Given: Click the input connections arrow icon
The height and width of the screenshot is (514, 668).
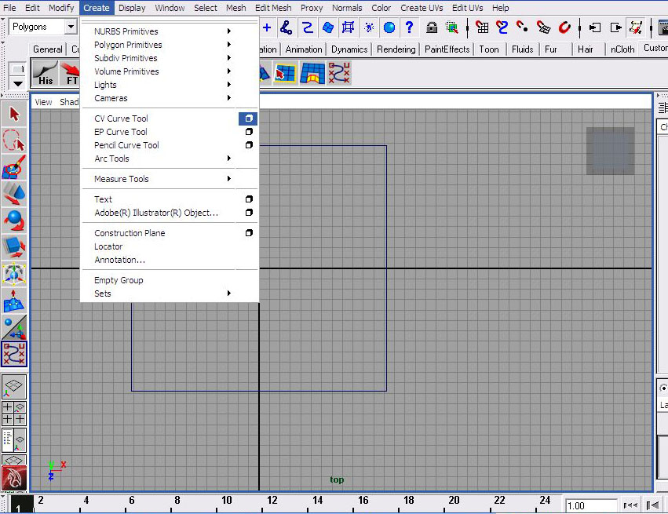Looking at the screenshot, I should click(595, 27).
